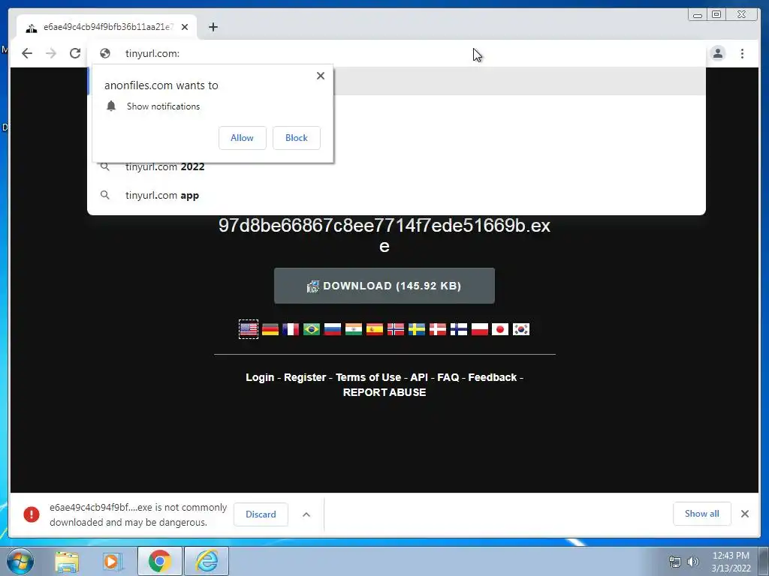This screenshot has height=576, width=769.
Task: Open the API link
Action: point(419,378)
